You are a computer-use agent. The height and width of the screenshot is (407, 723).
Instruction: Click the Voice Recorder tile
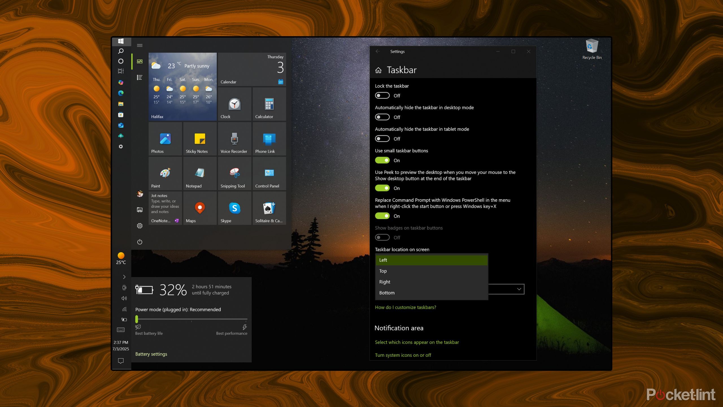click(234, 139)
